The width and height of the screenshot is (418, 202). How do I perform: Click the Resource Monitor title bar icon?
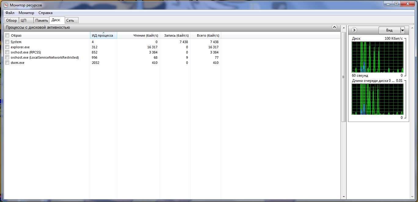pyautogui.click(x=5, y=5)
